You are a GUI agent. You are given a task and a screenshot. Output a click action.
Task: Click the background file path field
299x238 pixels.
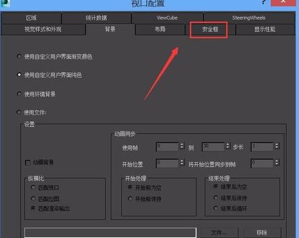[110, 233]
